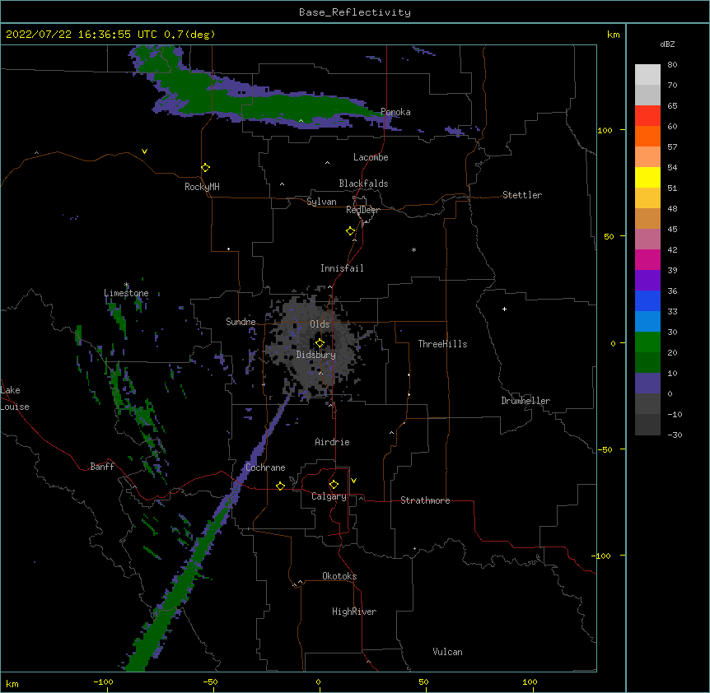Image resolution: width=710 pixels, height=693 pixels.
Task: Click the RockyMH label
Action: pyautogui.click(x=202, y=187)
